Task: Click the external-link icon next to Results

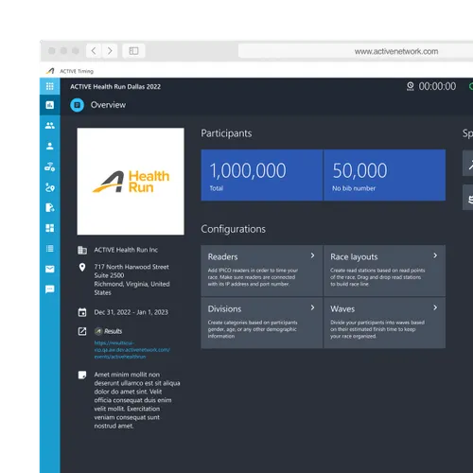Action: point(82,331)
